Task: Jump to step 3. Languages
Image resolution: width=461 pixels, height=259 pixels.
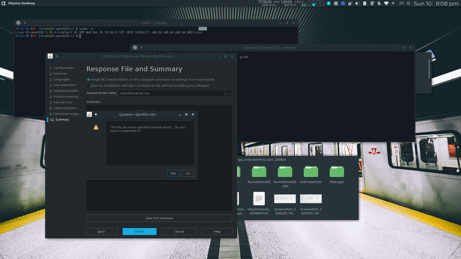Action: 60,79
